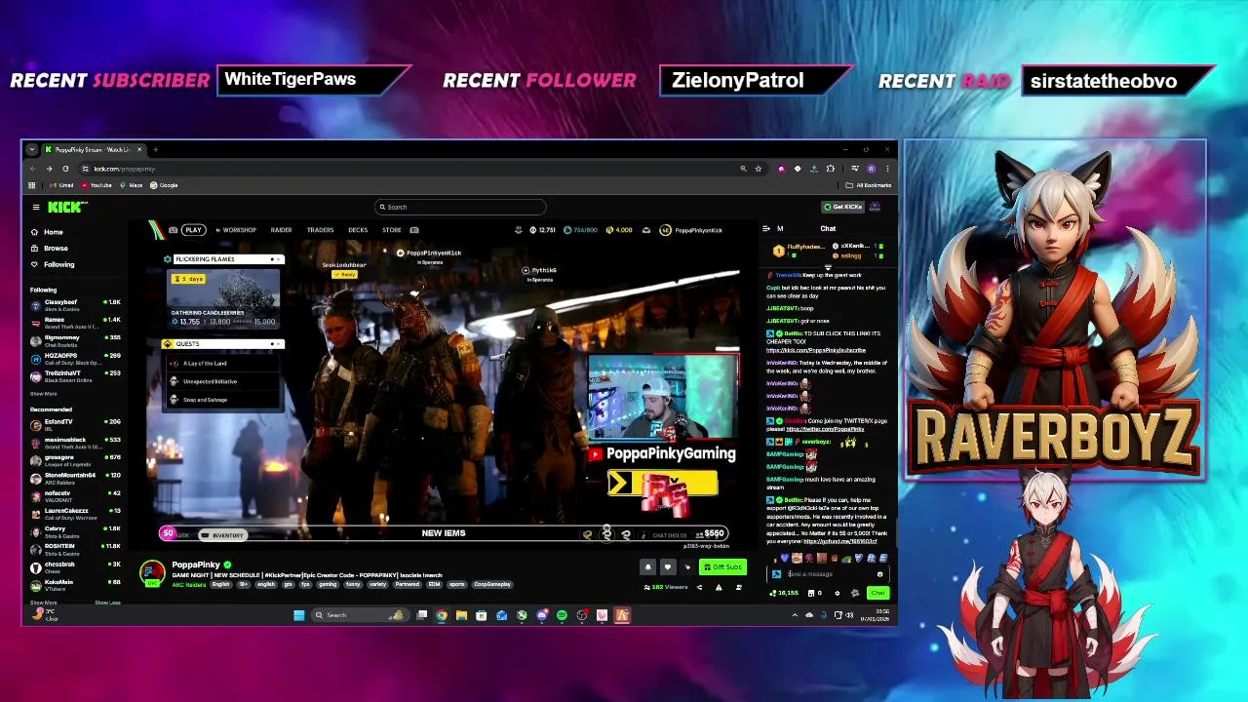Collapse chat panel arrow icon

click(x=766, y=228)
